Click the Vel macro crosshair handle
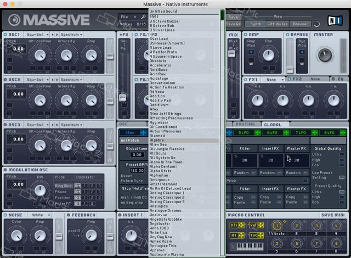 coord(261,225)
